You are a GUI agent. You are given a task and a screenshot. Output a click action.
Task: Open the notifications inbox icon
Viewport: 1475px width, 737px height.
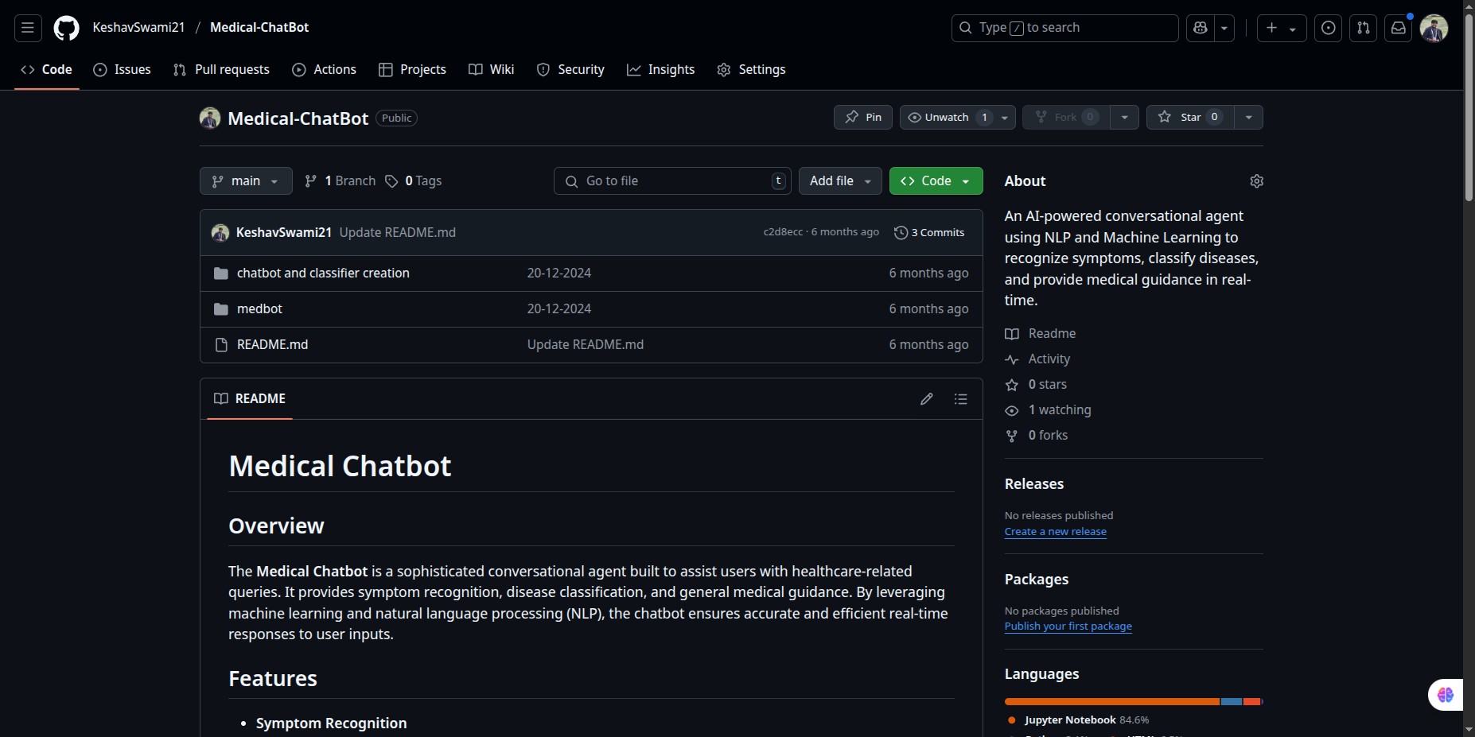click(1398, 28)
